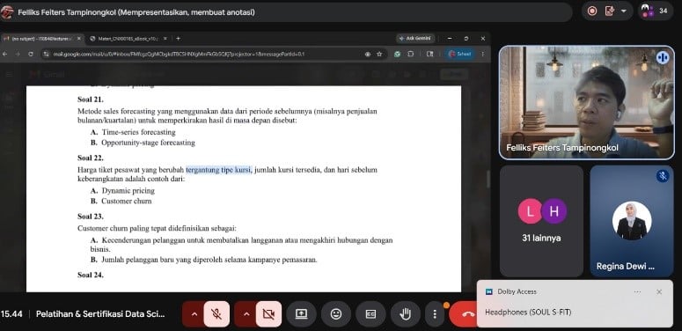Click the speaking indicator on Felliks's tile
Screen dimensions: 682x331
click(663, 57)
